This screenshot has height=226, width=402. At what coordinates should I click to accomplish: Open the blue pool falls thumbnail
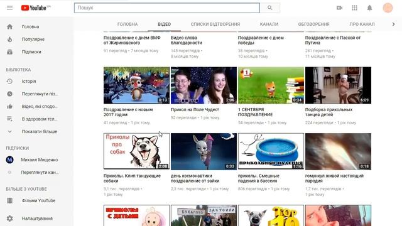271,151
